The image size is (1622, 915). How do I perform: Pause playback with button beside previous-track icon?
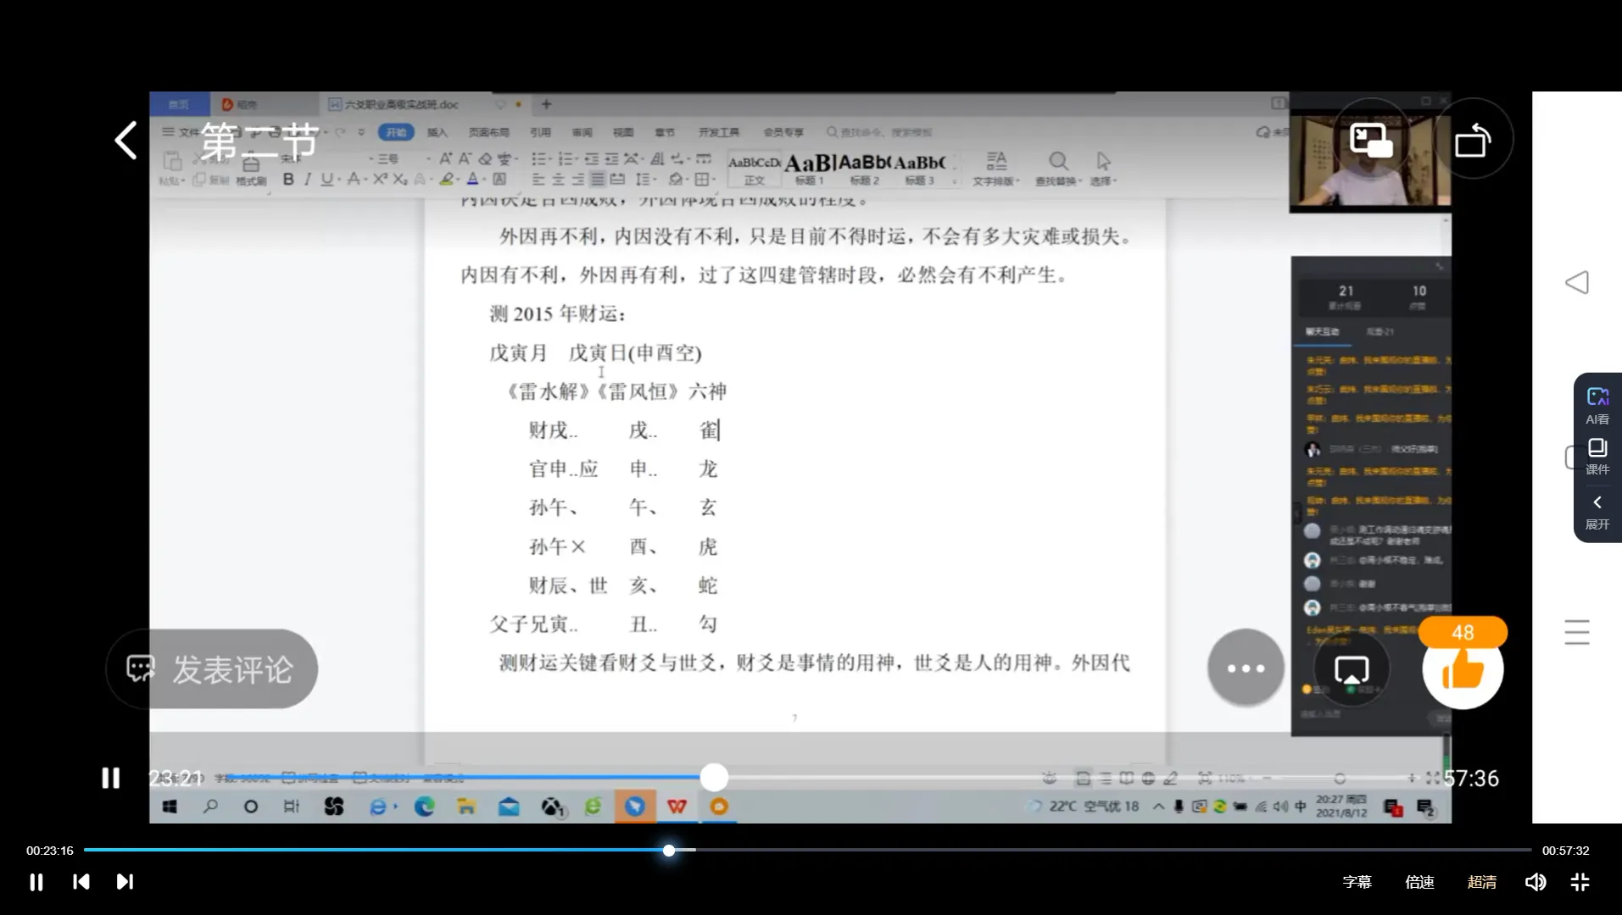coord(36,882)
